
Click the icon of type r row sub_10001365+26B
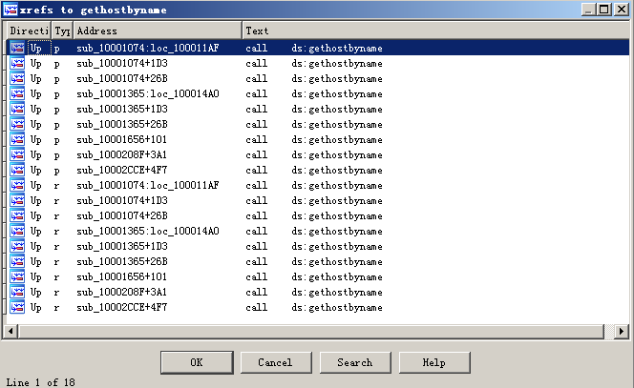click(x=17, y=261)
